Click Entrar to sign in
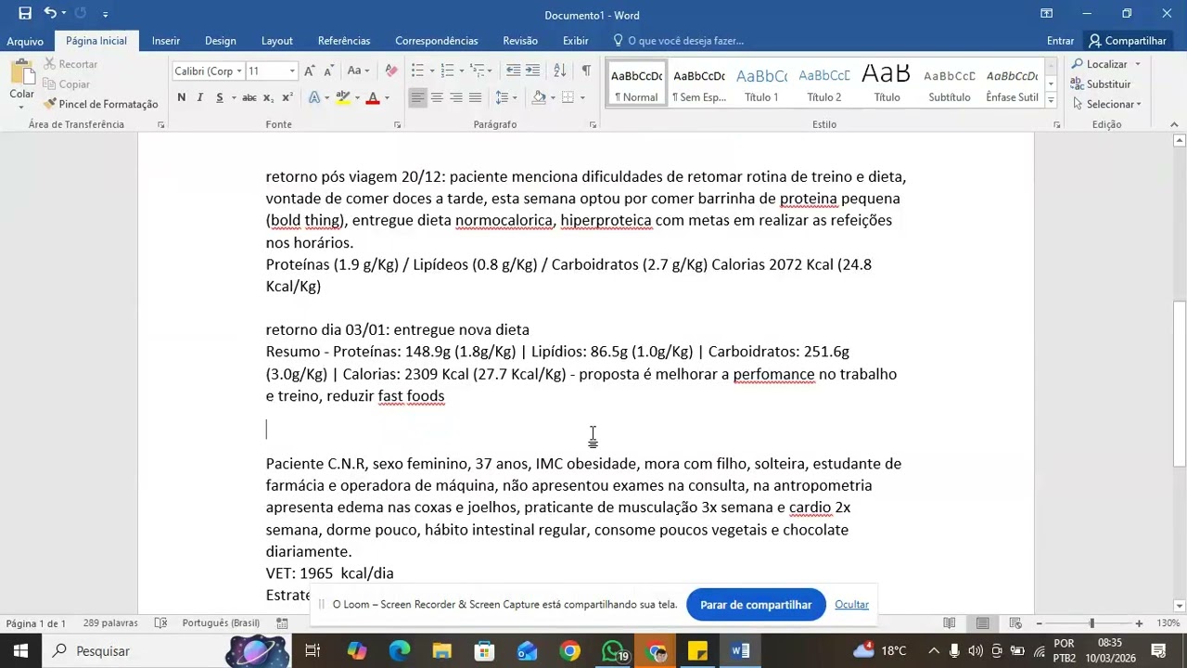 pos(1060,41)
